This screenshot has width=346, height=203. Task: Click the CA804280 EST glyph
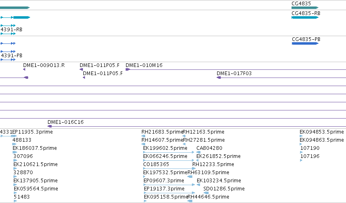[198, 152]
